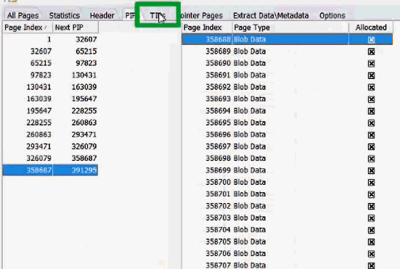400x269 pixels.
Task: Select Blob Data row 358690
Action: [287, 63]
